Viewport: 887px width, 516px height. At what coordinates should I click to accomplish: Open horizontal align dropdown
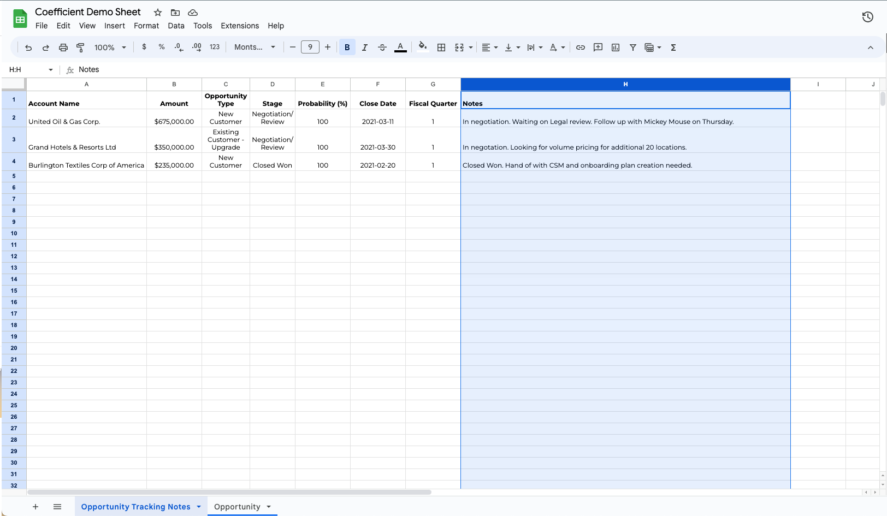pos(490,48)
